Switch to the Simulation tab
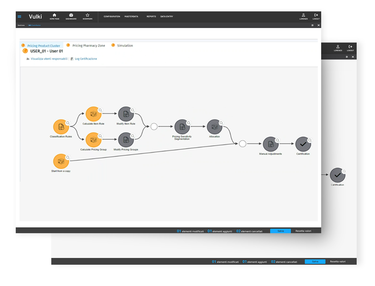The height and width of the screenshot is (286, 375). click(125, 46)
